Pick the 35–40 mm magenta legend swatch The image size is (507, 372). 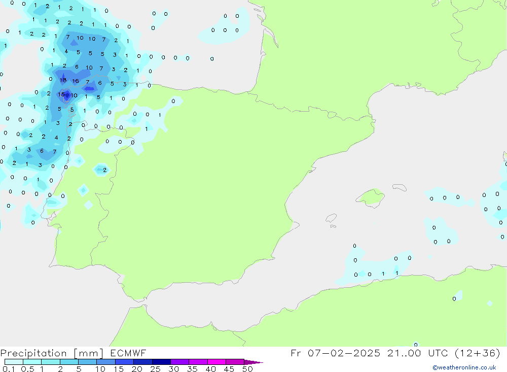pos(198,362)
